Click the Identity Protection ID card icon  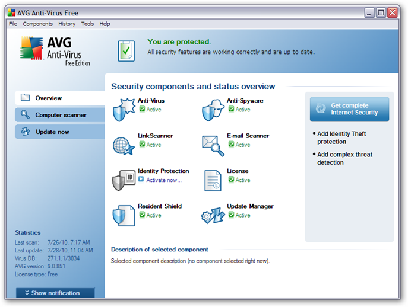click(x=124, y=180)
